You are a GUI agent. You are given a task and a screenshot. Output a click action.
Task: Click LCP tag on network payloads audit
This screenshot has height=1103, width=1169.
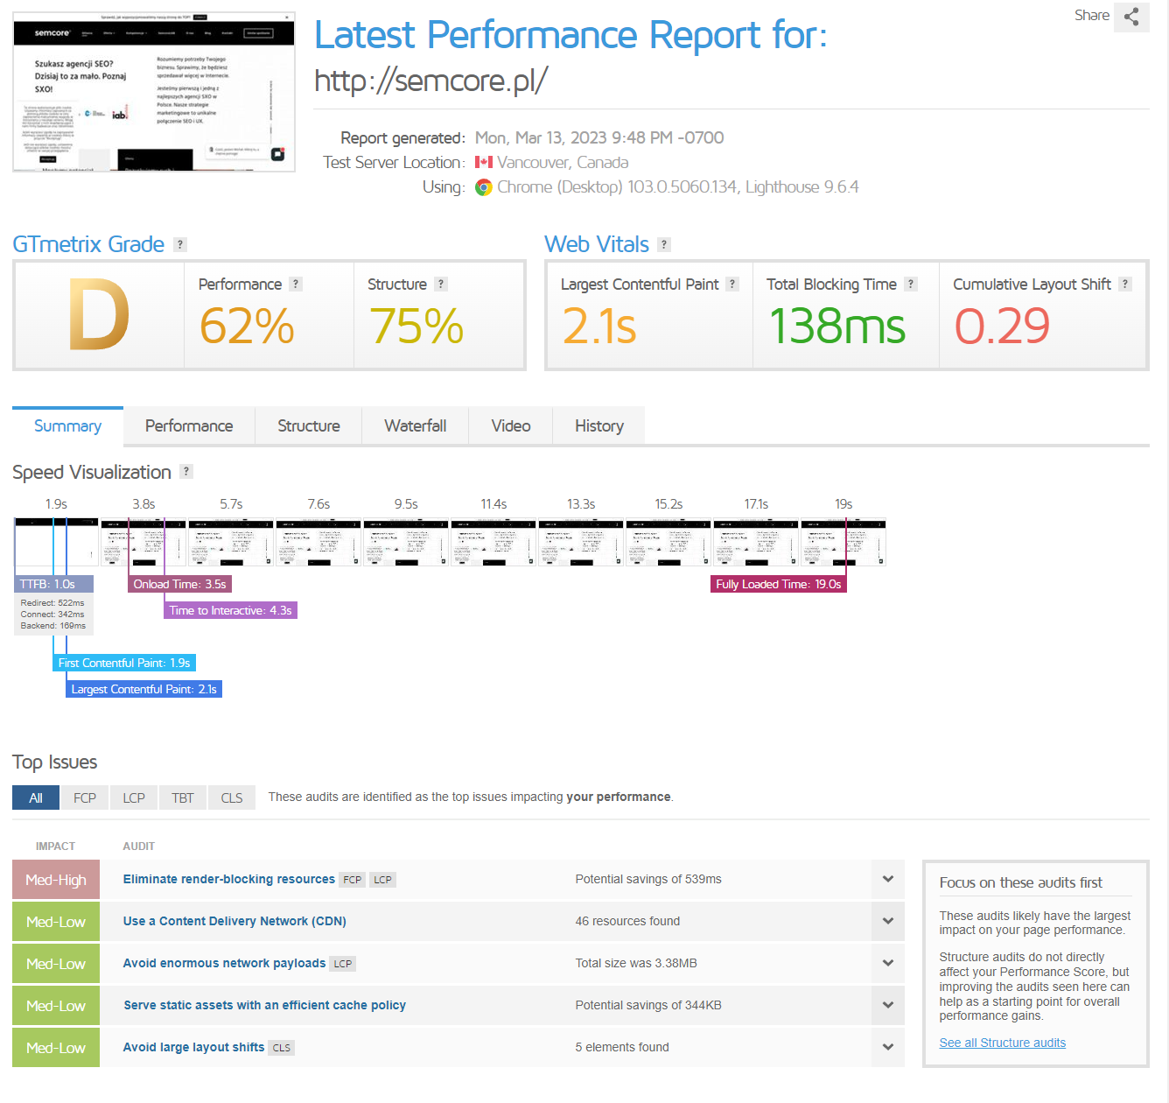click(343, 964)
